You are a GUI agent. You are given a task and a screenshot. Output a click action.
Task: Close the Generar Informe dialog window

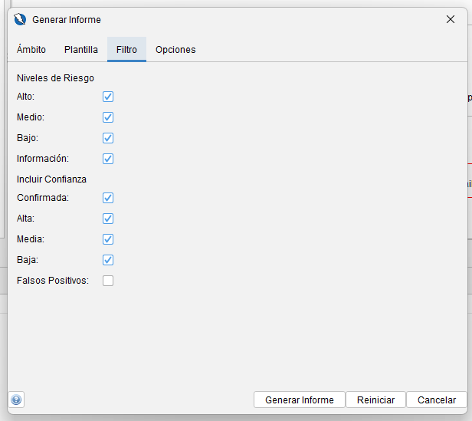[451, 19]
